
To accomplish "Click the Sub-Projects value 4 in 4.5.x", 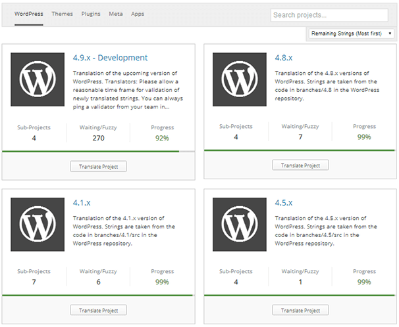I will pyautogui.click(x=236, y=282).
